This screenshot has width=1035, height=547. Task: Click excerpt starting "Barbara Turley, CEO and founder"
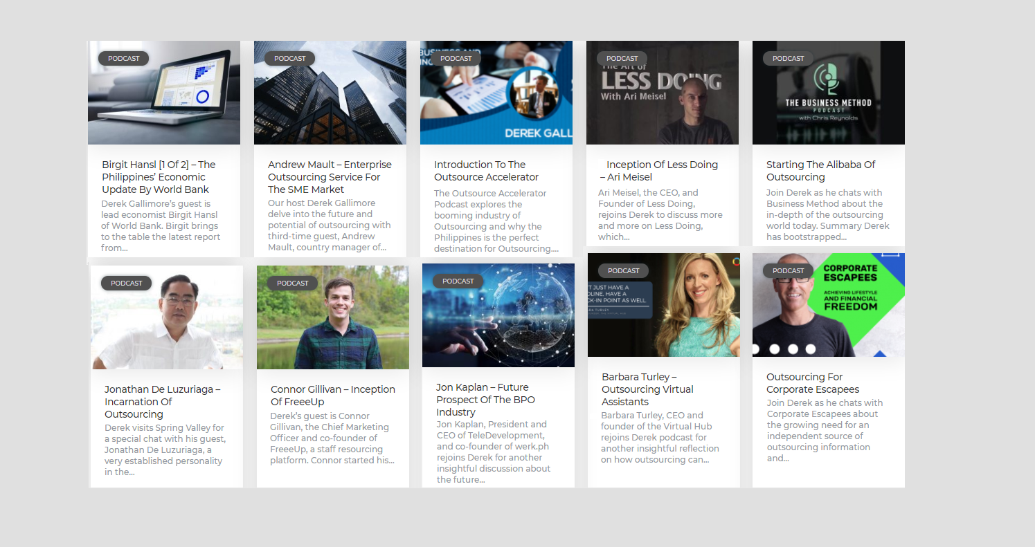click(660, 438)
